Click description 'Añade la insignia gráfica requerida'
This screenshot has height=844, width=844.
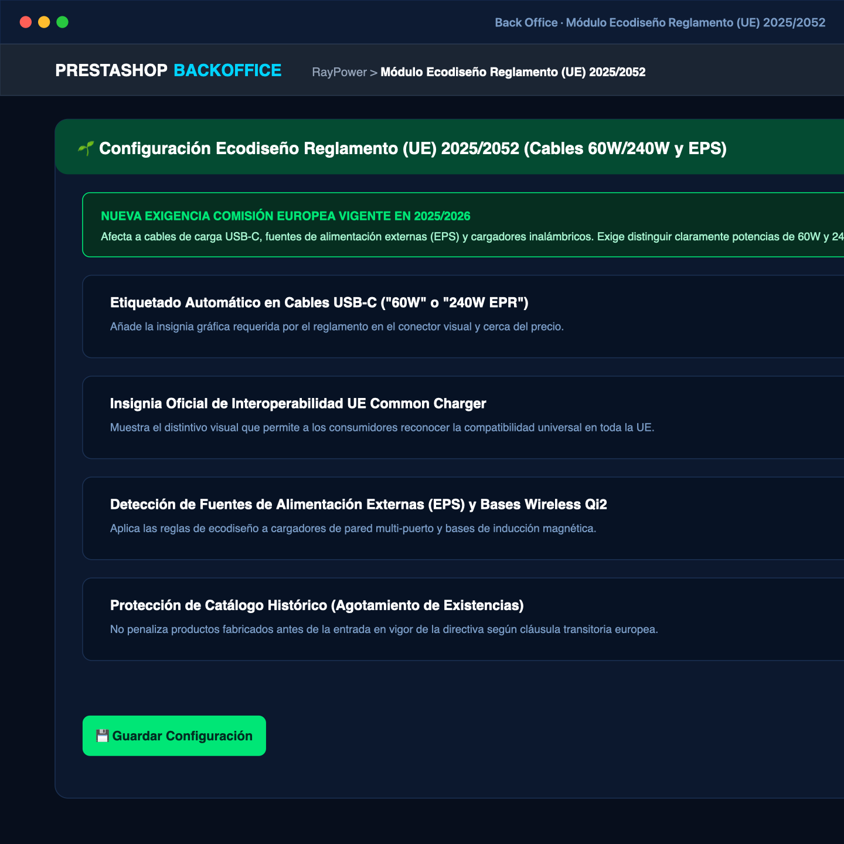click(337, 326)
